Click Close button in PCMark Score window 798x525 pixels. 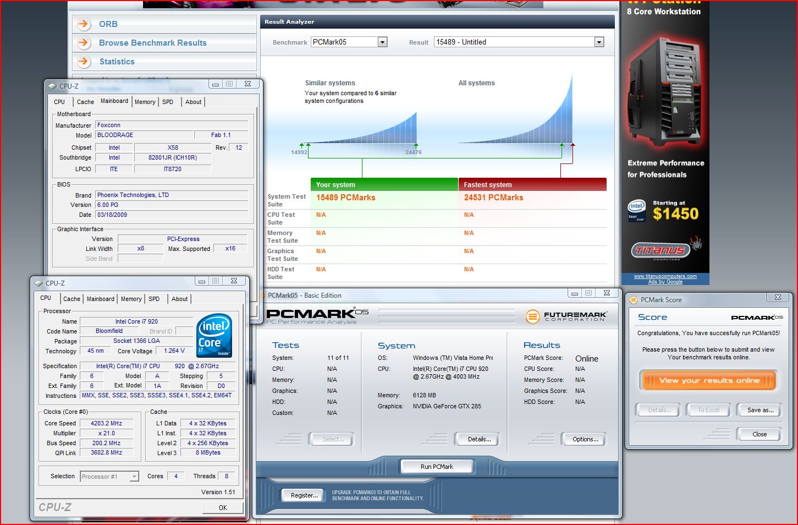point(760,434)
